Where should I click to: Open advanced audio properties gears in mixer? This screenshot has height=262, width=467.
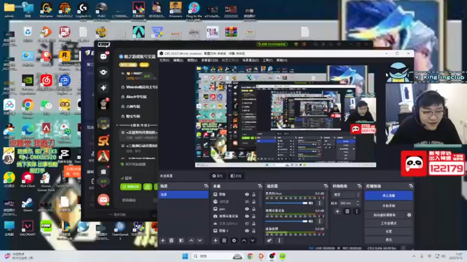coord(270,240)
